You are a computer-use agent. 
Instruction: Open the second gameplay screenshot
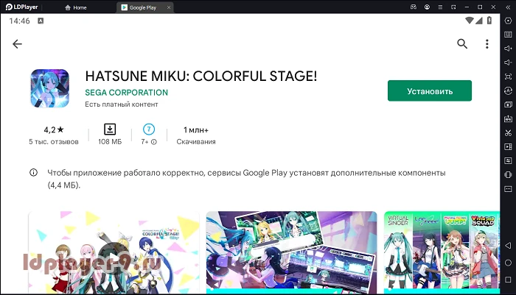tap(291, 252)
